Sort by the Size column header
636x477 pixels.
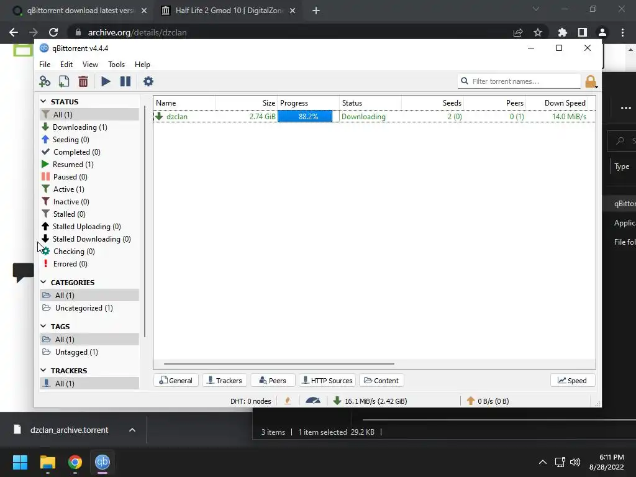[x=268, y=103]
